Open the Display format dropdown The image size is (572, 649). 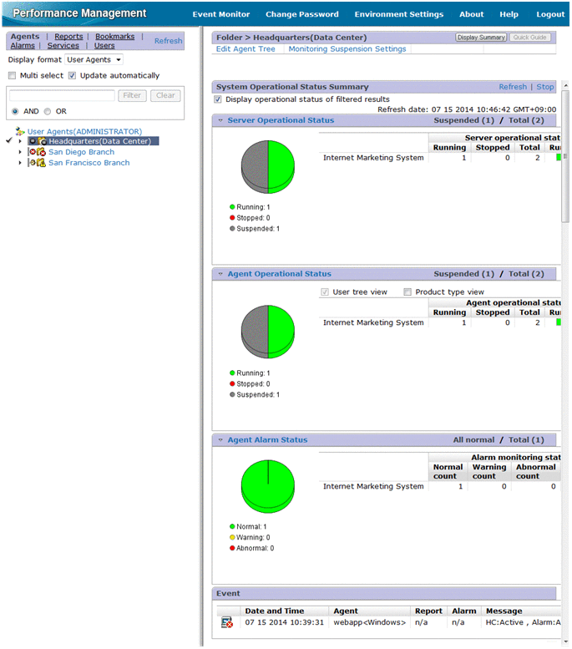point(94,60)
